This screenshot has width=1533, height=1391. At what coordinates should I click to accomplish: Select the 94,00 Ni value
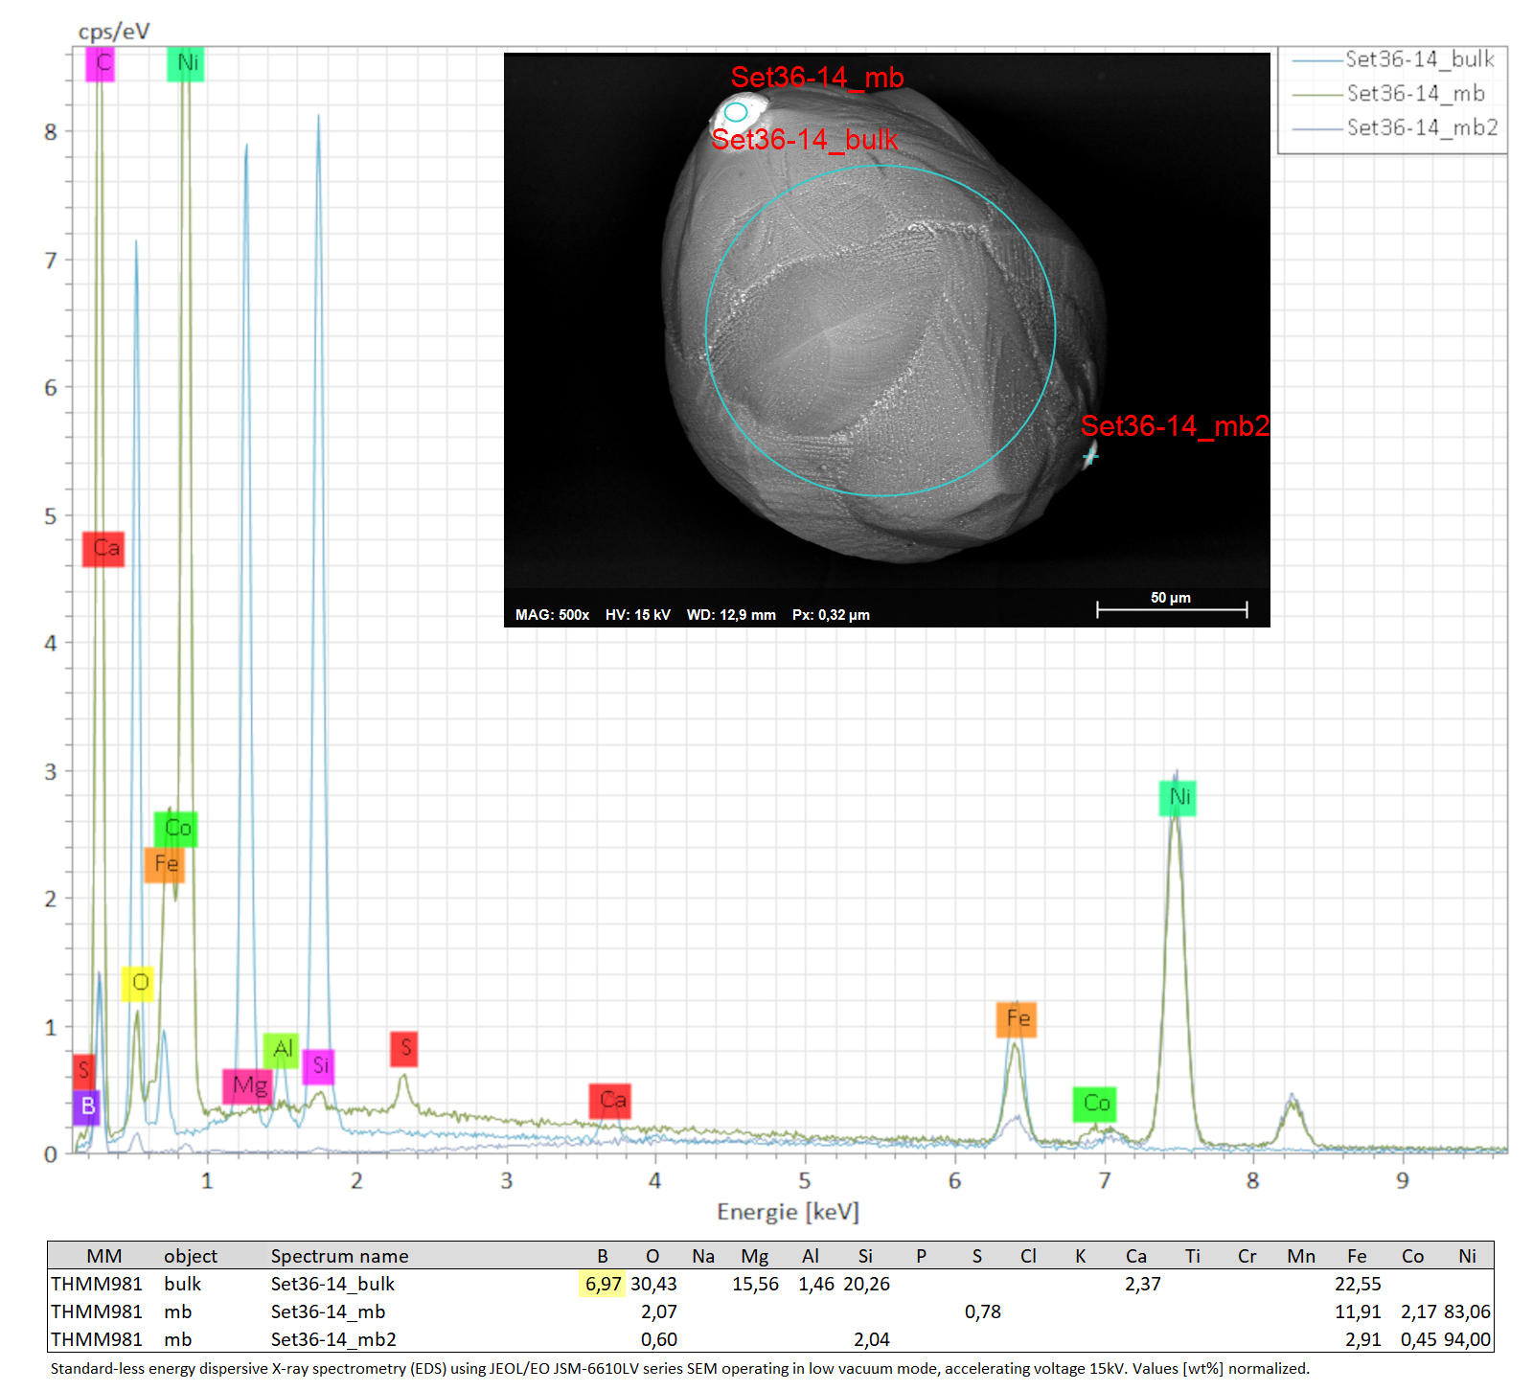tap(1467, 1339)
